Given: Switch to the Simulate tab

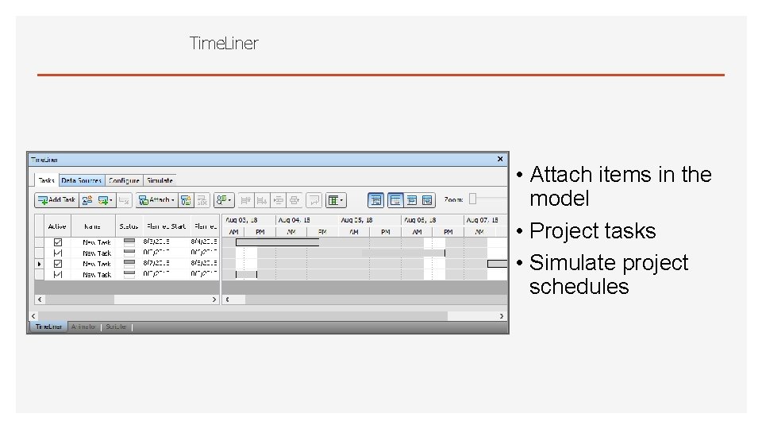Looking at the screenshot, I should [x=160, y=180].
